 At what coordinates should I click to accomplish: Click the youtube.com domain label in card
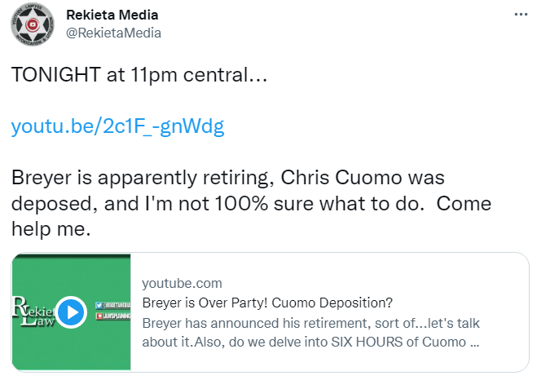tap(183, 284)
